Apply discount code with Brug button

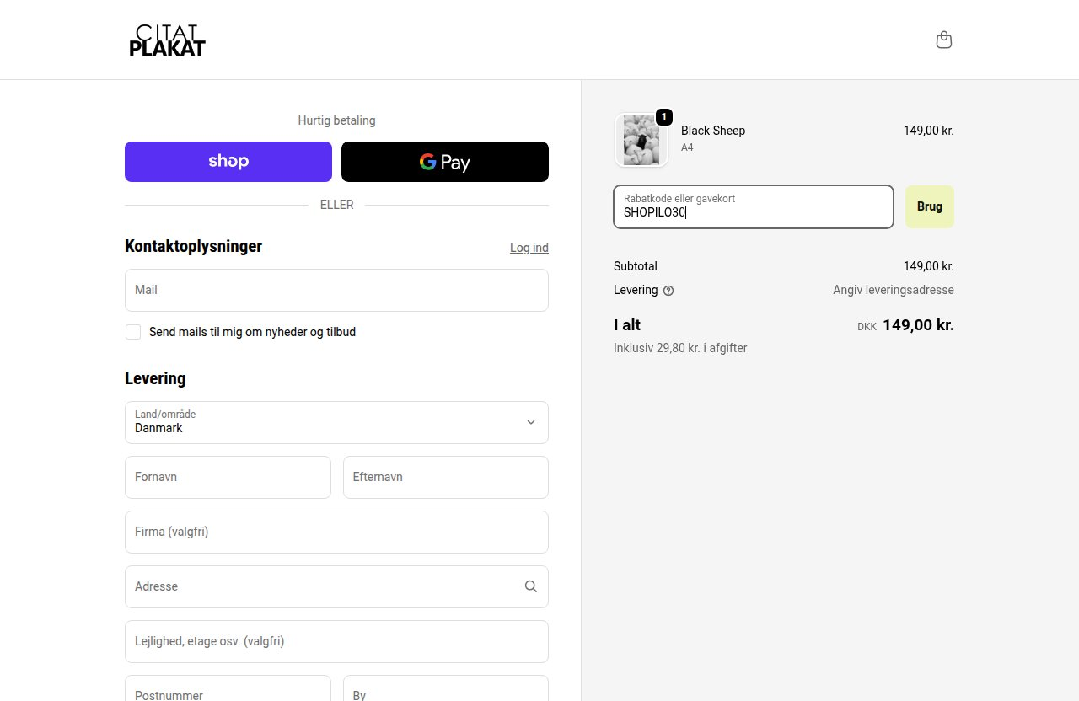click(930, 206)
